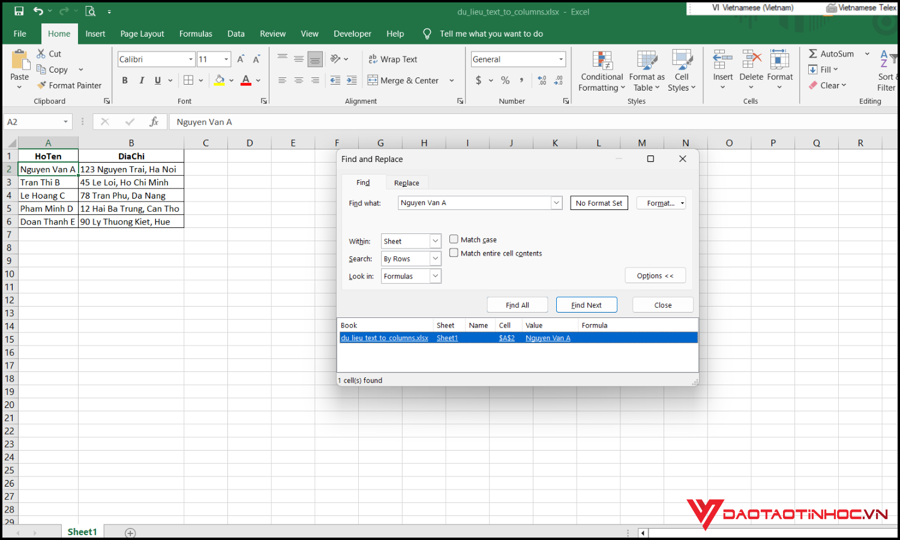Click Comma Style icon
The height and width of the screenshot is (540, 900).
click(x=521, y=80)
